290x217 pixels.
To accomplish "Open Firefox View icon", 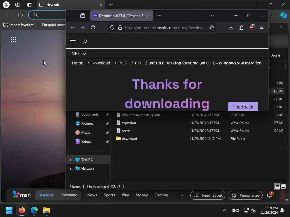I will (83, 16).
